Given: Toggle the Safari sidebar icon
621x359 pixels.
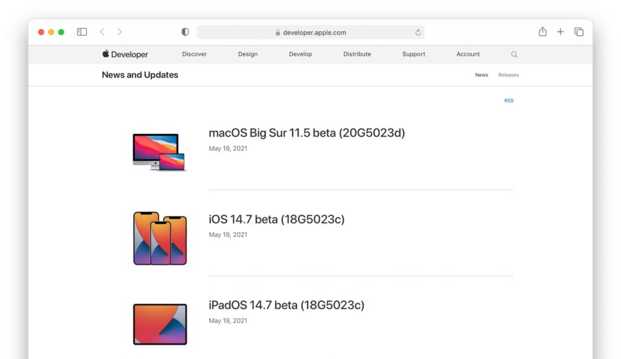Looking at the screenshot, I should (x=82, y=32).
